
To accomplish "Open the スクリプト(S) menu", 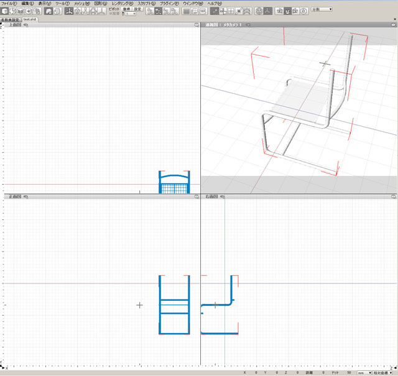I will click(147, 3).
